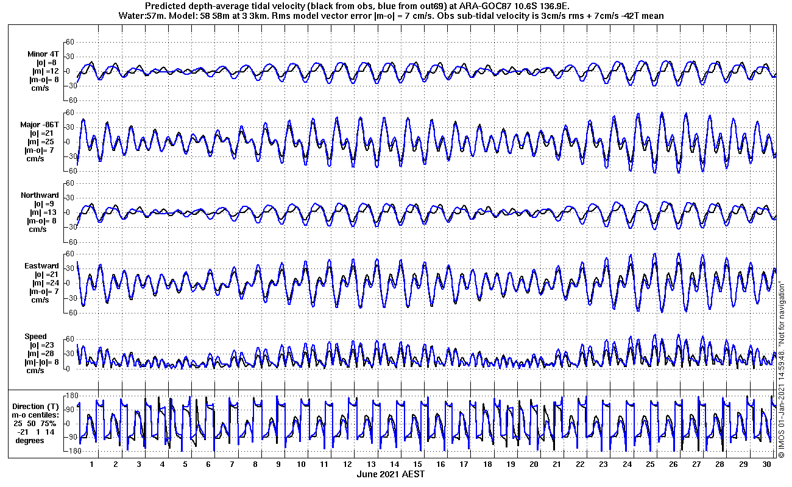Click day tick label '1' on the date axis

click(92, 464)
